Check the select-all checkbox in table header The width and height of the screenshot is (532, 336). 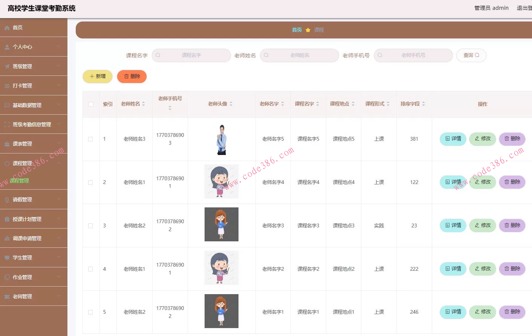[90, 104]
